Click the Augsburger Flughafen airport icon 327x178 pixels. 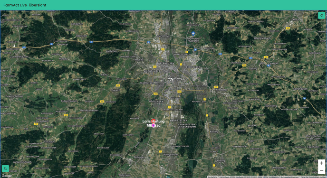[193, 33]
